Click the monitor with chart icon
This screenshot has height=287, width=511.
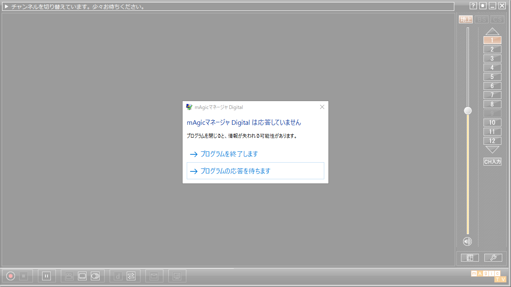[x=177, y=276]
